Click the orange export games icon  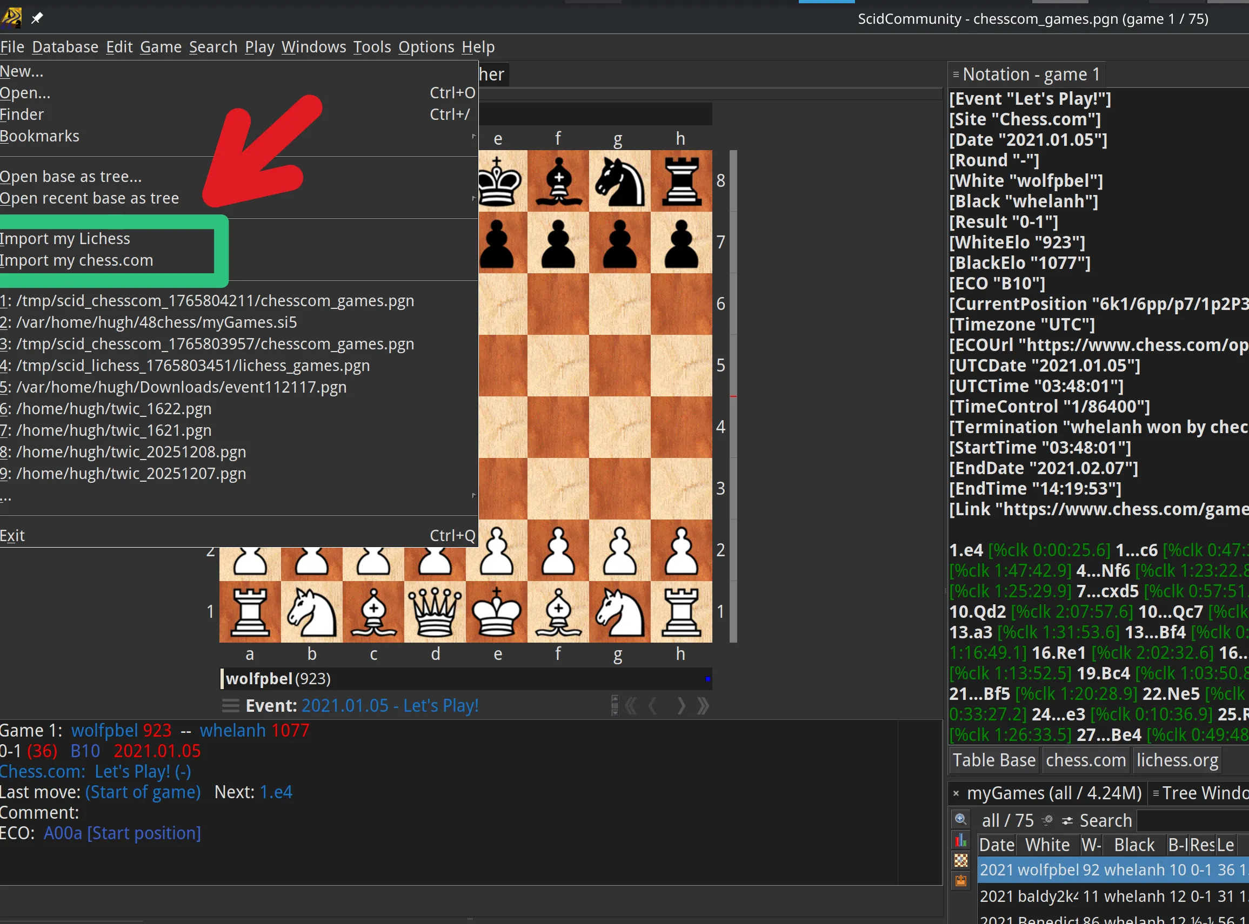[x=961, y=881]
